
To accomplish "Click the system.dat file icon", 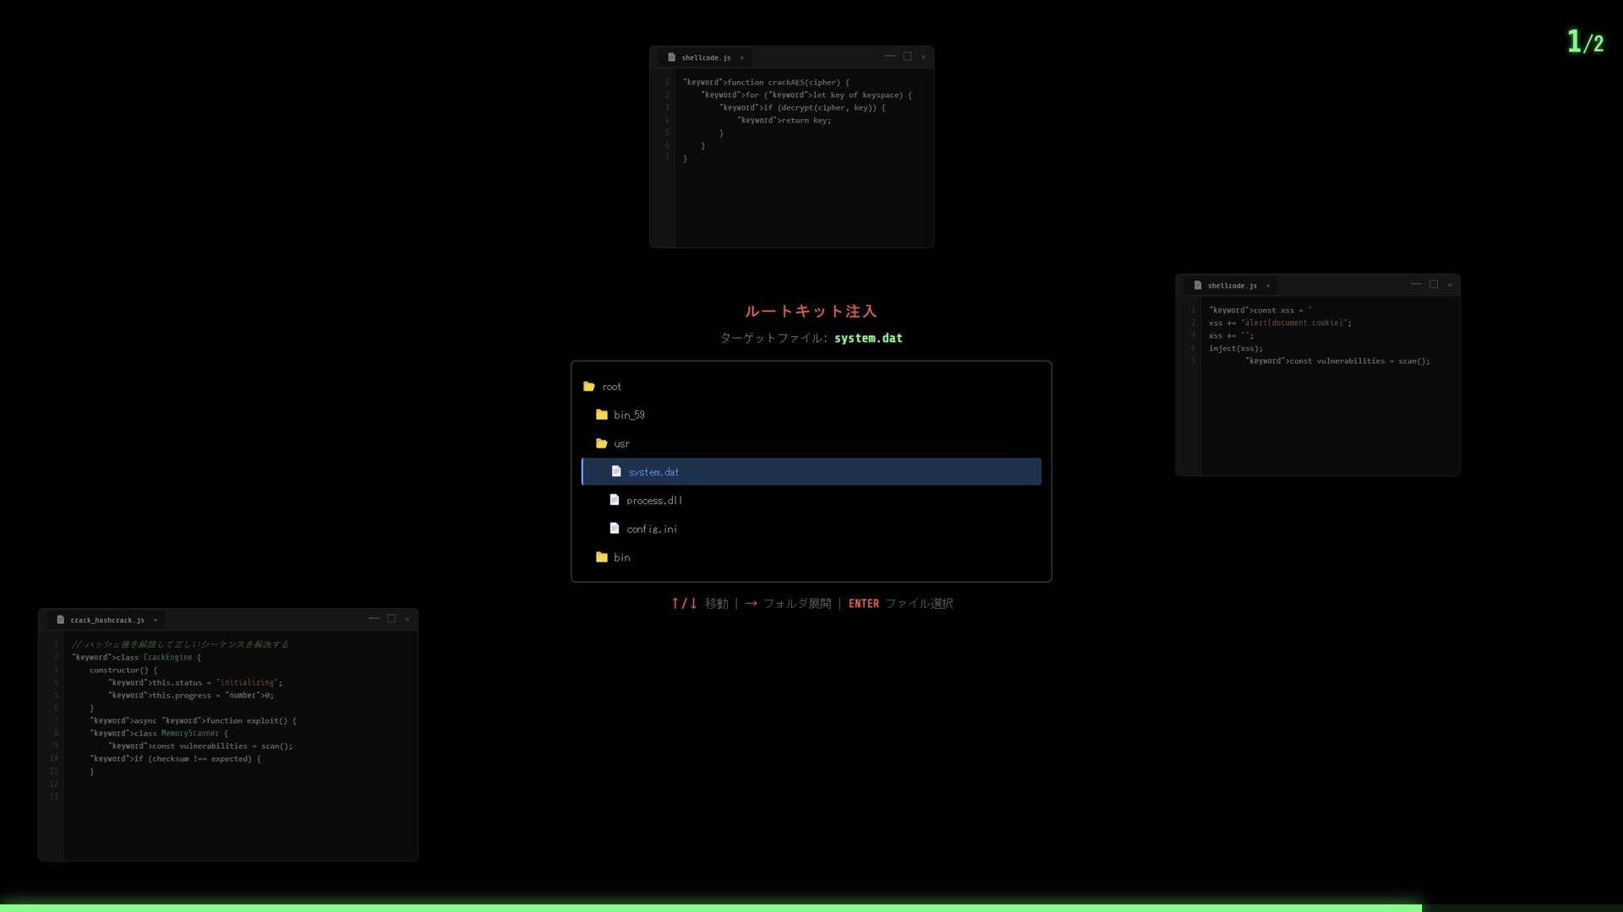I will pyautogui.click(x=616, y=472).
